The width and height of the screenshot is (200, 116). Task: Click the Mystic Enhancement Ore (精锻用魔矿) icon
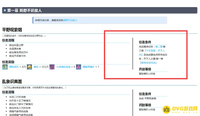pyautogui.click(x=78, y=67)
